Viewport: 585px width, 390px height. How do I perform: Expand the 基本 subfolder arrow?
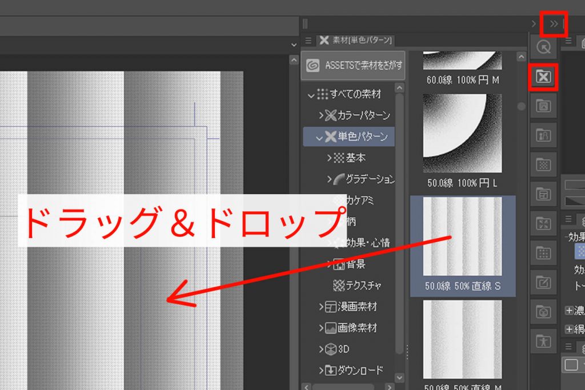[x=329, y=158]
